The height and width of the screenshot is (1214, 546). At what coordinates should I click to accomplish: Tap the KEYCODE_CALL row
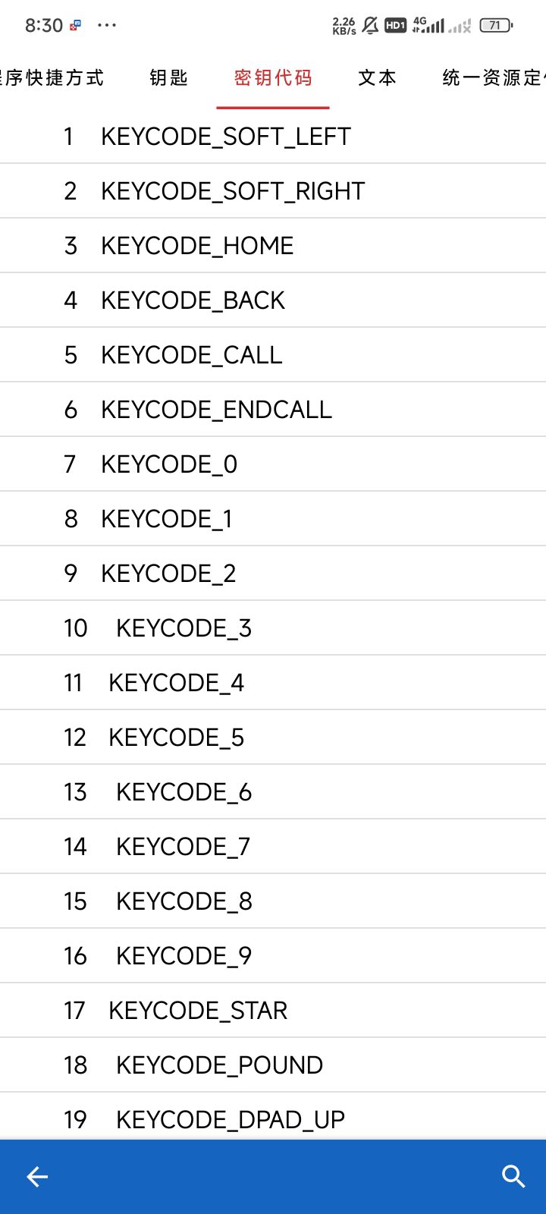click(x=191, y=355)
